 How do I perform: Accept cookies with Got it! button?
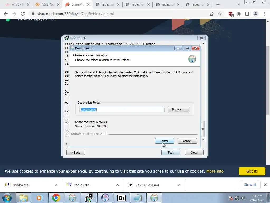(x=252, y=171)
